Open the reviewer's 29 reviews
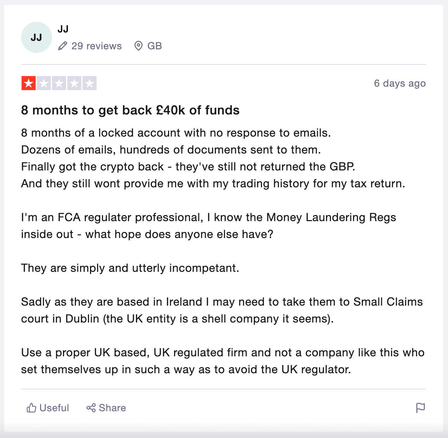448x438 pixels. 96,46
